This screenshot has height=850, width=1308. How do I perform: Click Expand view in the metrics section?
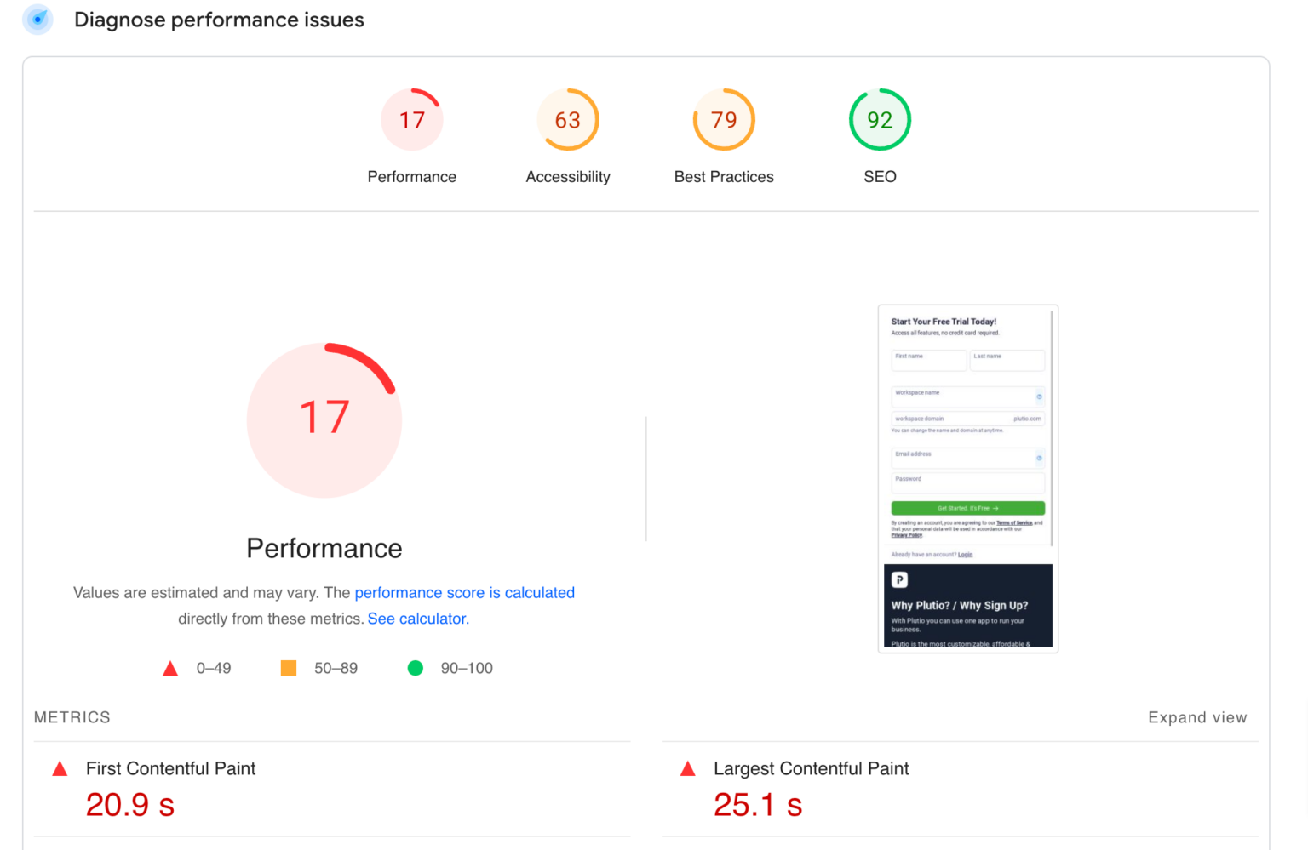(1197, 717)
